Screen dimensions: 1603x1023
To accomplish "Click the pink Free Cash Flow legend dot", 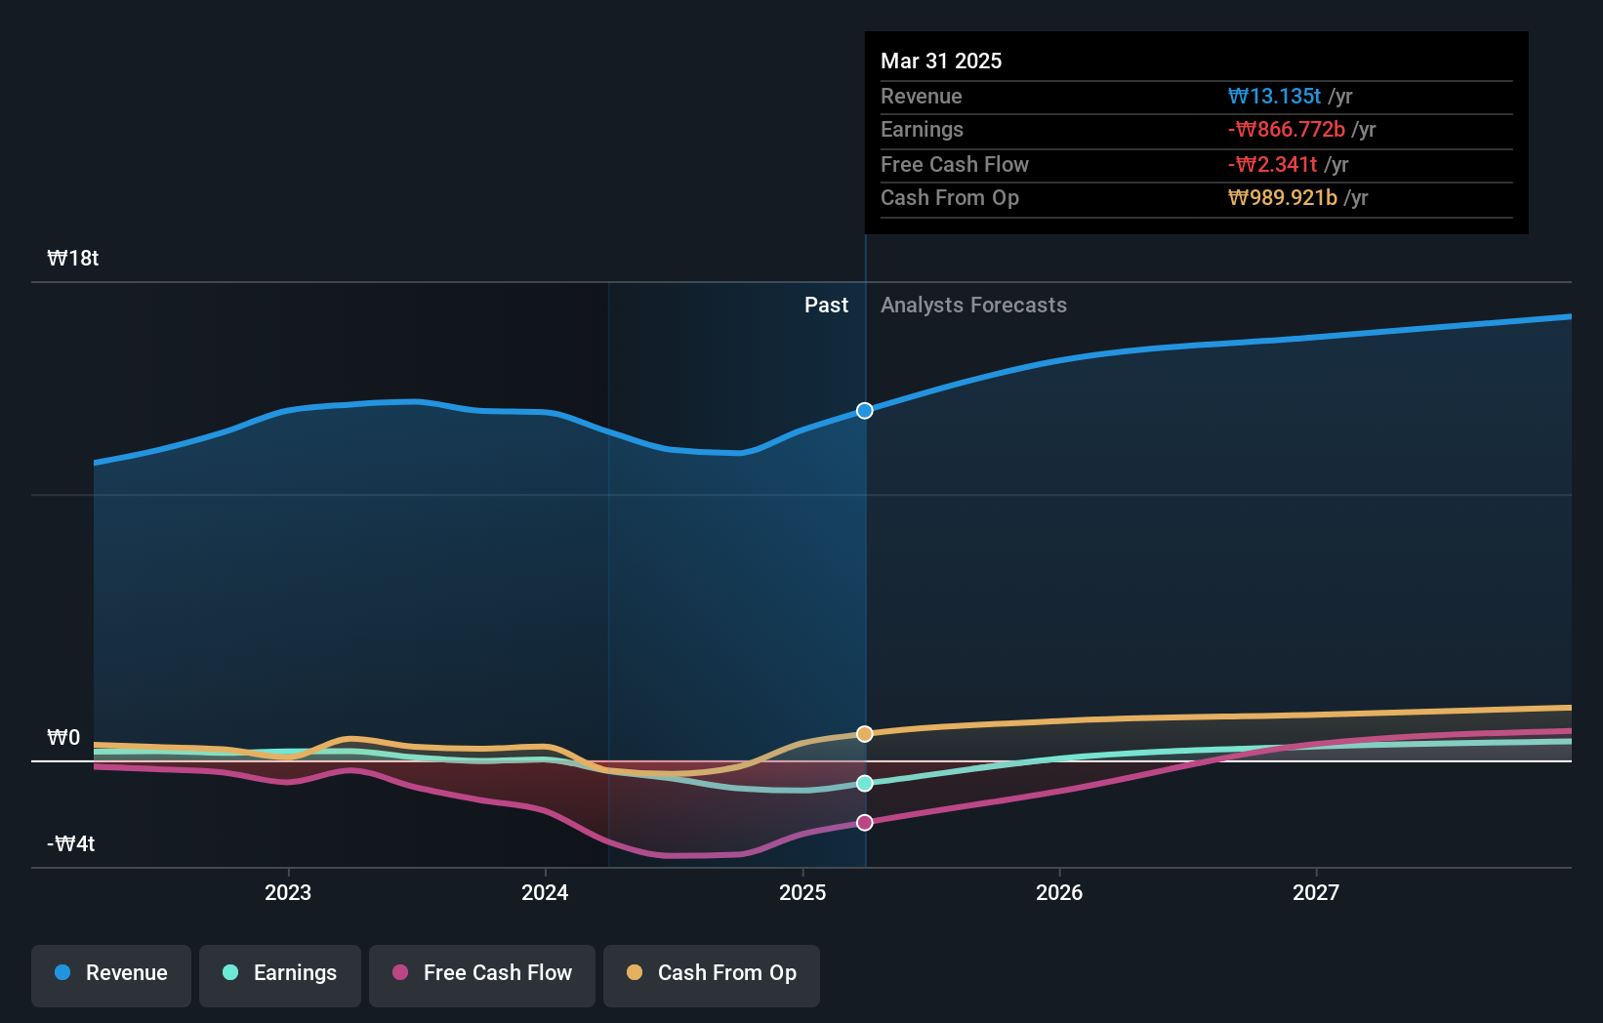I will pos(400,973).
